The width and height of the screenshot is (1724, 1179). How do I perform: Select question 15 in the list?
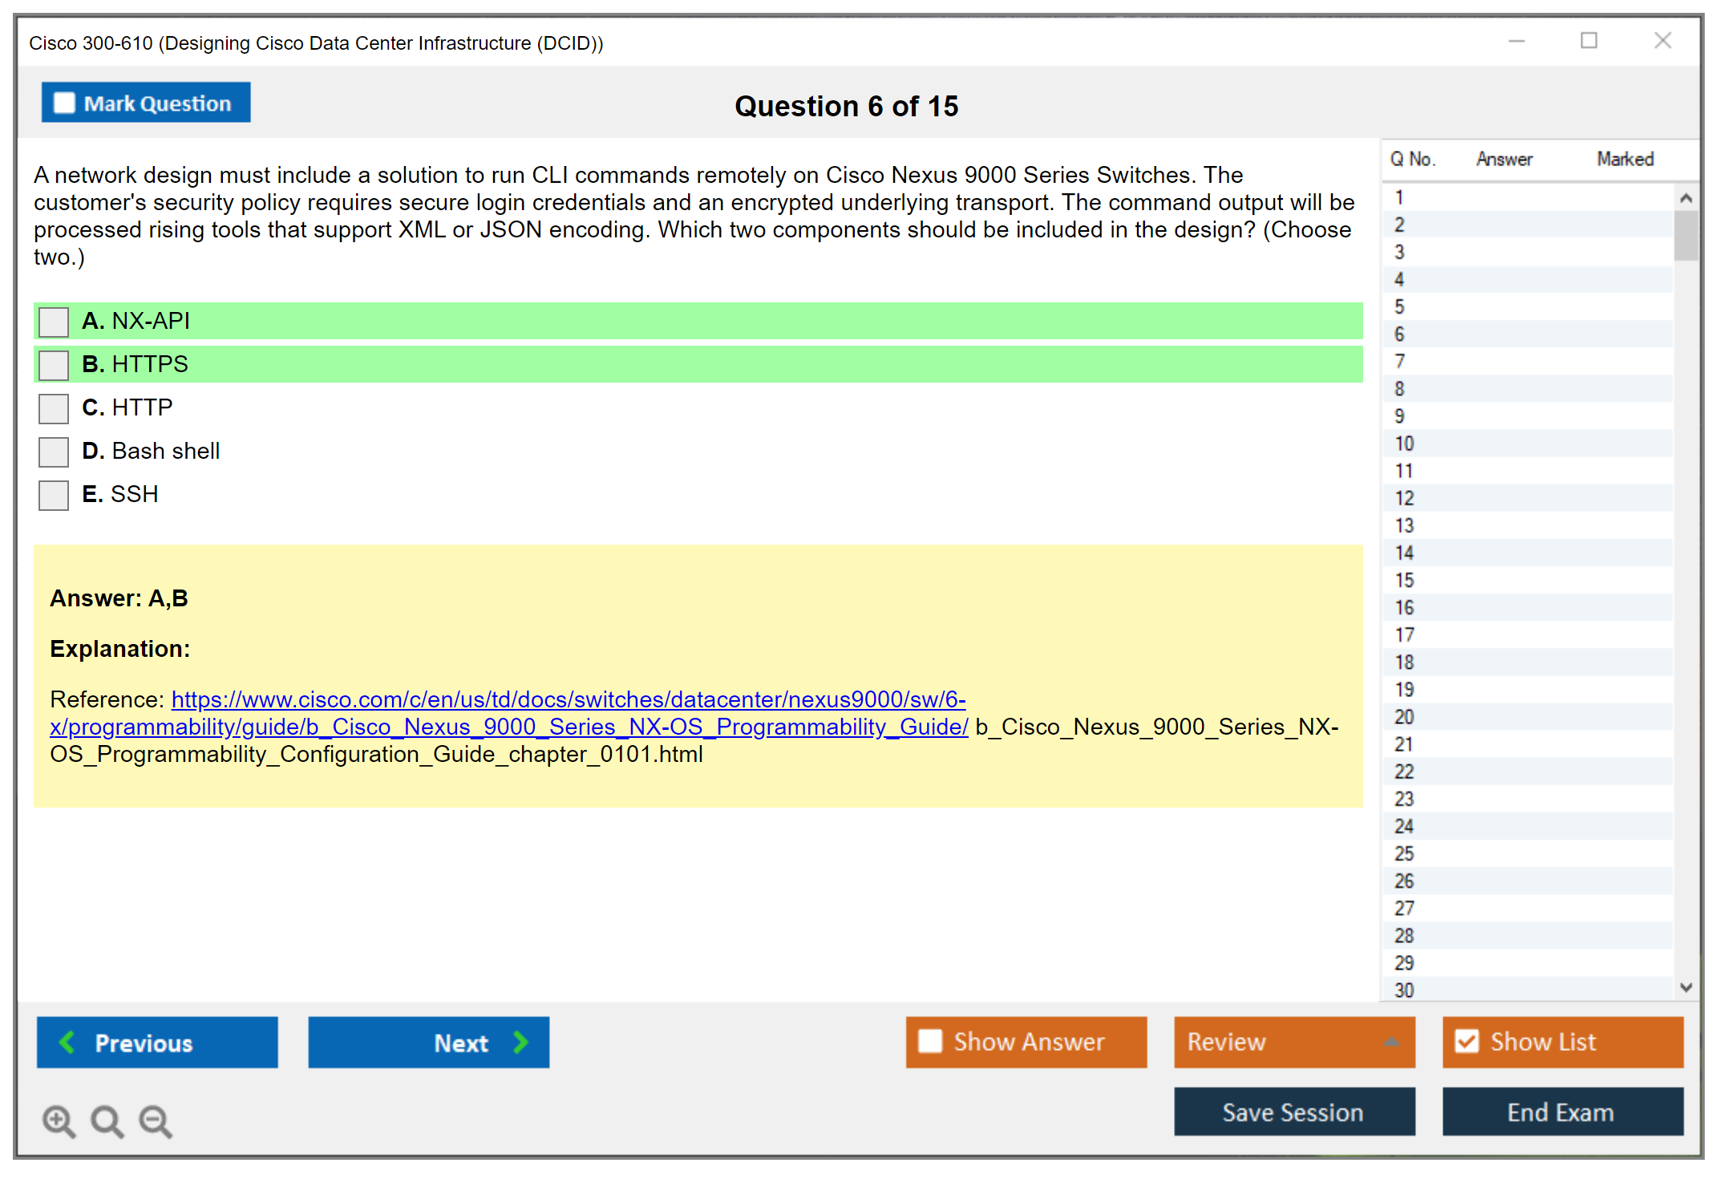(x=1404, y=580)
